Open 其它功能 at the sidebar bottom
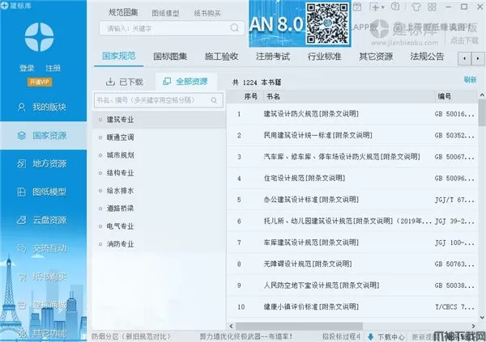486x342 pixels. coord(43,333)
